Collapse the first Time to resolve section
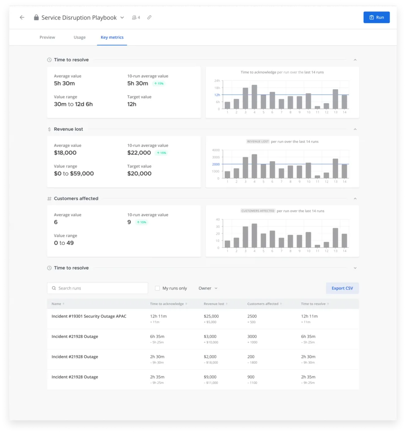The height and width of the screenshot is (433, 406). (355, 60)
